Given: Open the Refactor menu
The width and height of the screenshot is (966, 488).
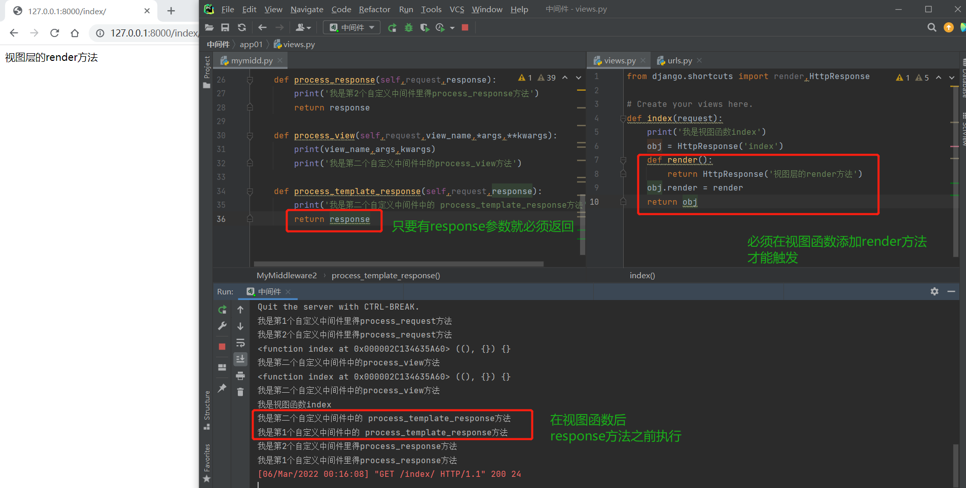Looking at the screenshot, I should coord(374,9).
